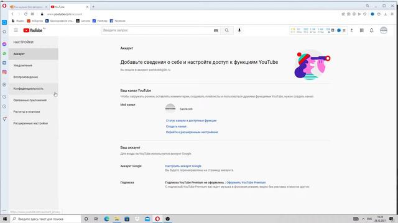Open a new browser tab
This screenshot has width=398, height=223.
point(93,7)
